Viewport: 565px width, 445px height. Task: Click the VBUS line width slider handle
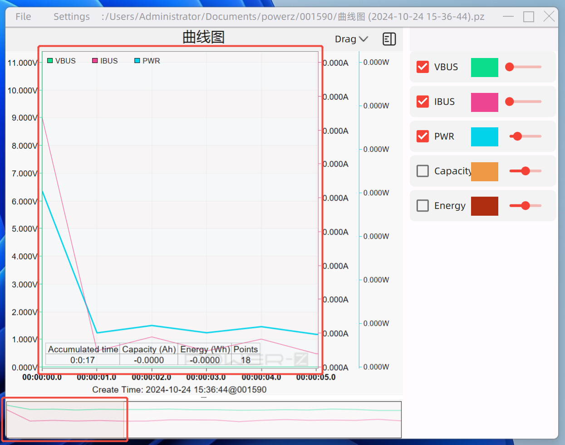(510, 67)
